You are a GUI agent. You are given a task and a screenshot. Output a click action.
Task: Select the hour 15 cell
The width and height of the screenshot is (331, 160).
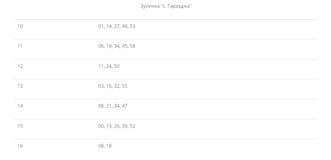tap(20, 126)
